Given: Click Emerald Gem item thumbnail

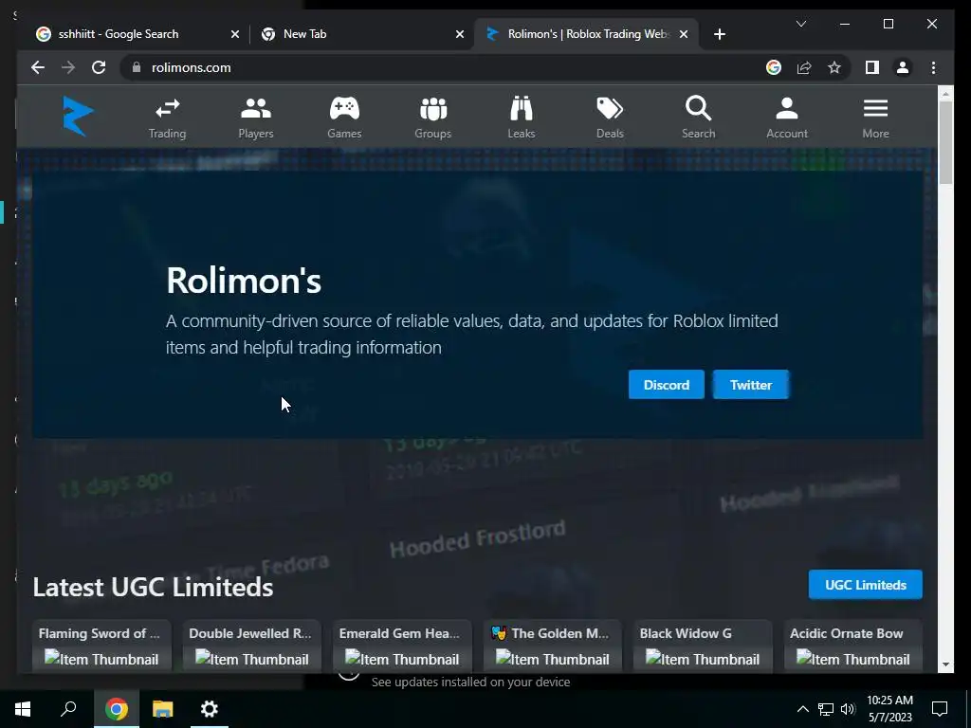Looking at the screenshot, I should [402, 659].
